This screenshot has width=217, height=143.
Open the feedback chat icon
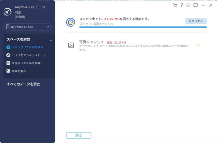[196, 5]
